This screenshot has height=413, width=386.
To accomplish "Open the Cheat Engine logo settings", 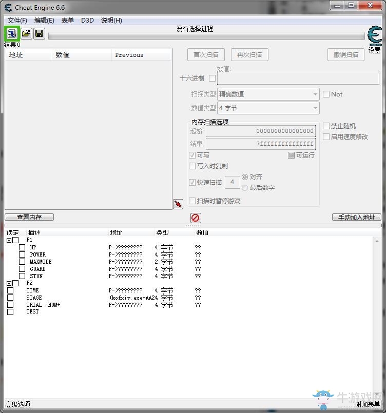I will point(374,36).
